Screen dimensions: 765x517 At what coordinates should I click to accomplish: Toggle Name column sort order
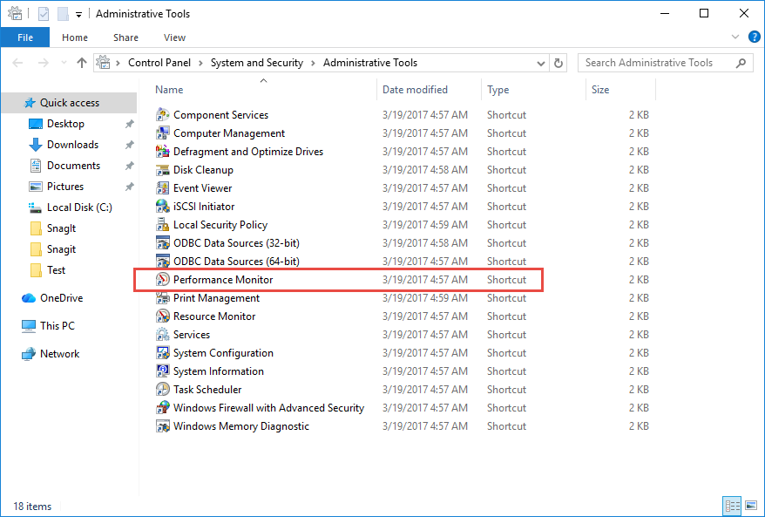pyautogui.click(x=169, y=89)
